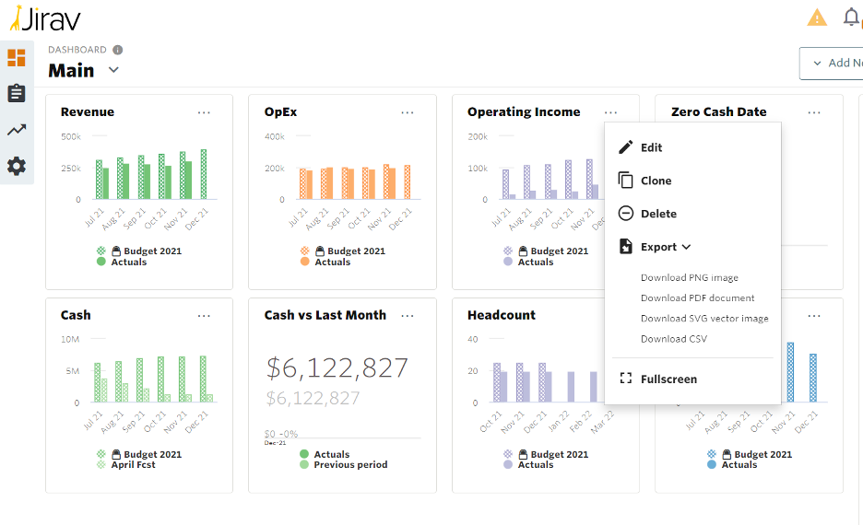This screenshot has height=525, width=863.
Task: Choose Clone in the widget menu
Action: [x=656, y=181]
